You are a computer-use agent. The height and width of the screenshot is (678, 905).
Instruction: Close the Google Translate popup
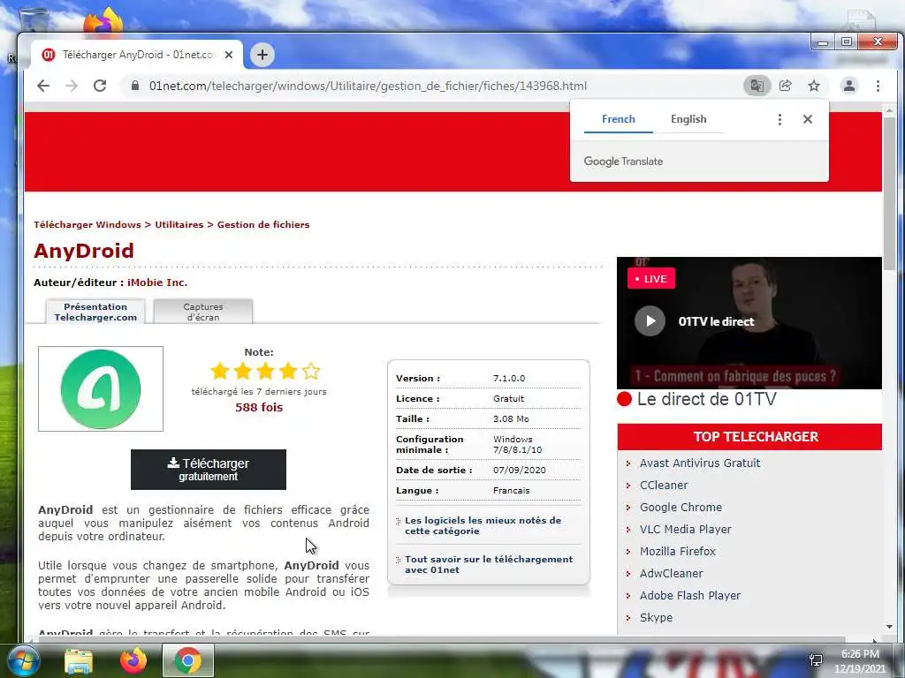point(808,119)
